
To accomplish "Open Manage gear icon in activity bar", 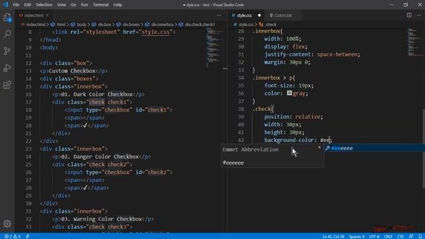I will click(x=7, y=224).
